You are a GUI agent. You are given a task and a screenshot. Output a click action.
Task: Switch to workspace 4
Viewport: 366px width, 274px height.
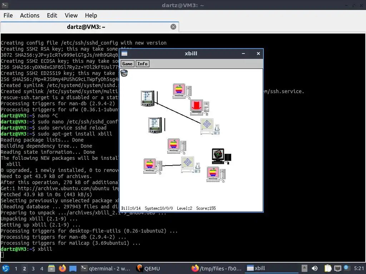coord(42,268)
